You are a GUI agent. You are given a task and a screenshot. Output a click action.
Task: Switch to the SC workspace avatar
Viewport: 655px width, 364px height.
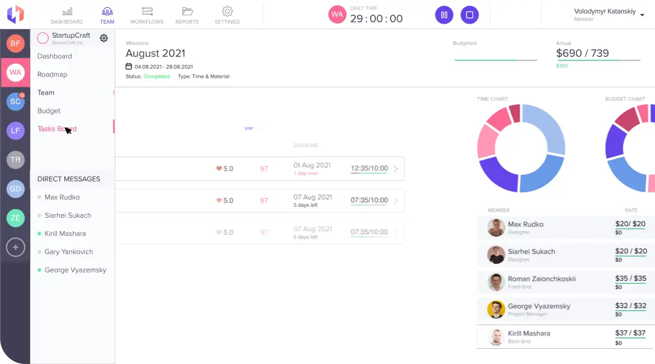(x=15, y=101)
